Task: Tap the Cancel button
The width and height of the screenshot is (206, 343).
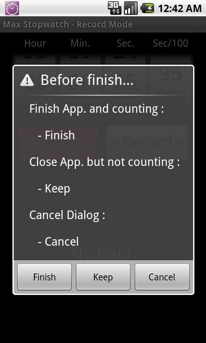Action: [x=162, y=277]
